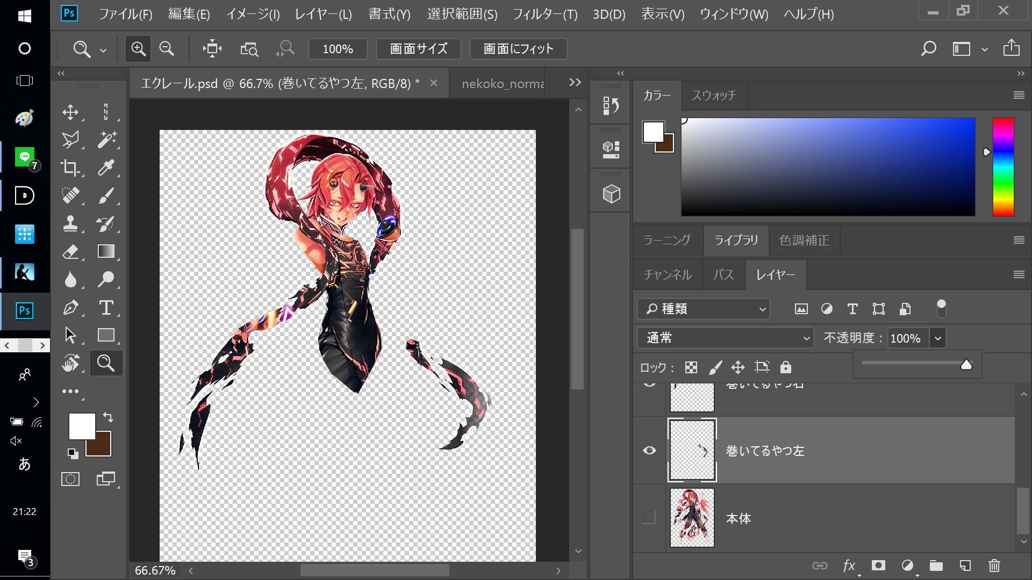Click the zoom out magnifier option

(x=167, y=49)
